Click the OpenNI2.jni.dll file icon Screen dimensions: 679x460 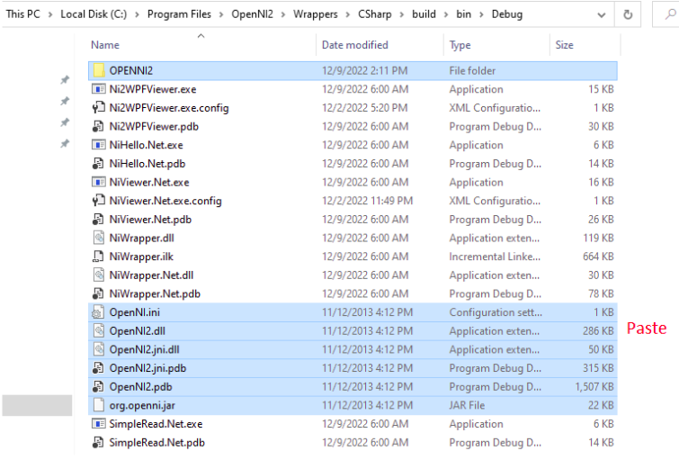99,349
